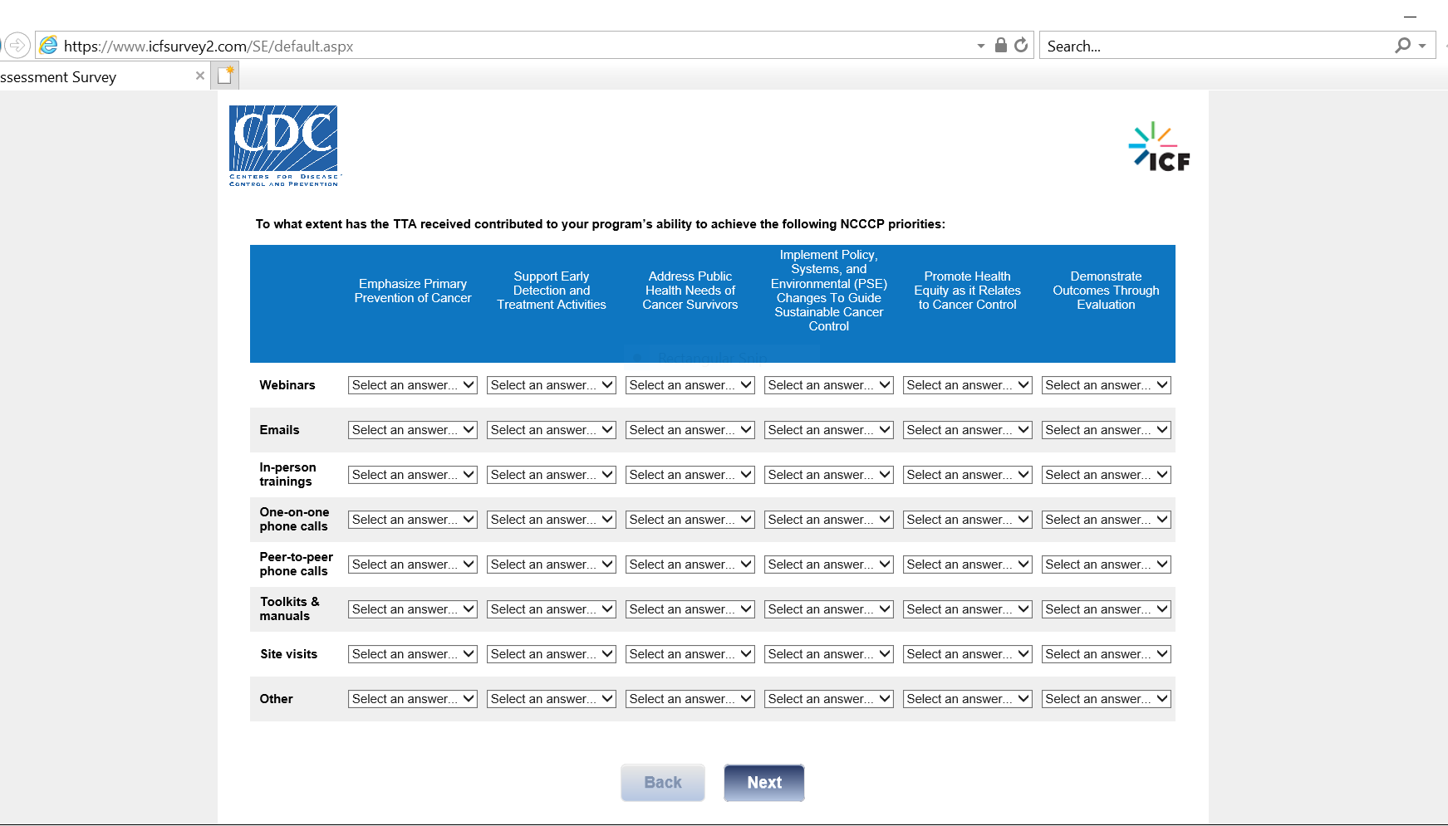
Task: Open Other dropdown for Demonstrate Outcomes Through Evaluation
Action: [x=1107, y=699]
